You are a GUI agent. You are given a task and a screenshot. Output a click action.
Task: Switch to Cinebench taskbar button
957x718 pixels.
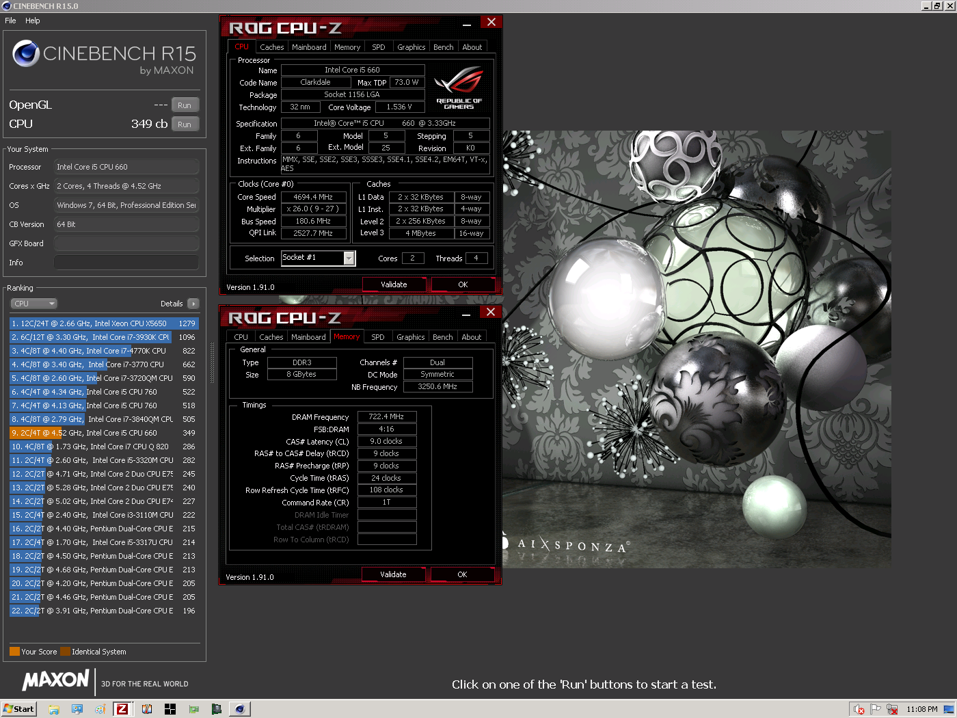(240, 709)
